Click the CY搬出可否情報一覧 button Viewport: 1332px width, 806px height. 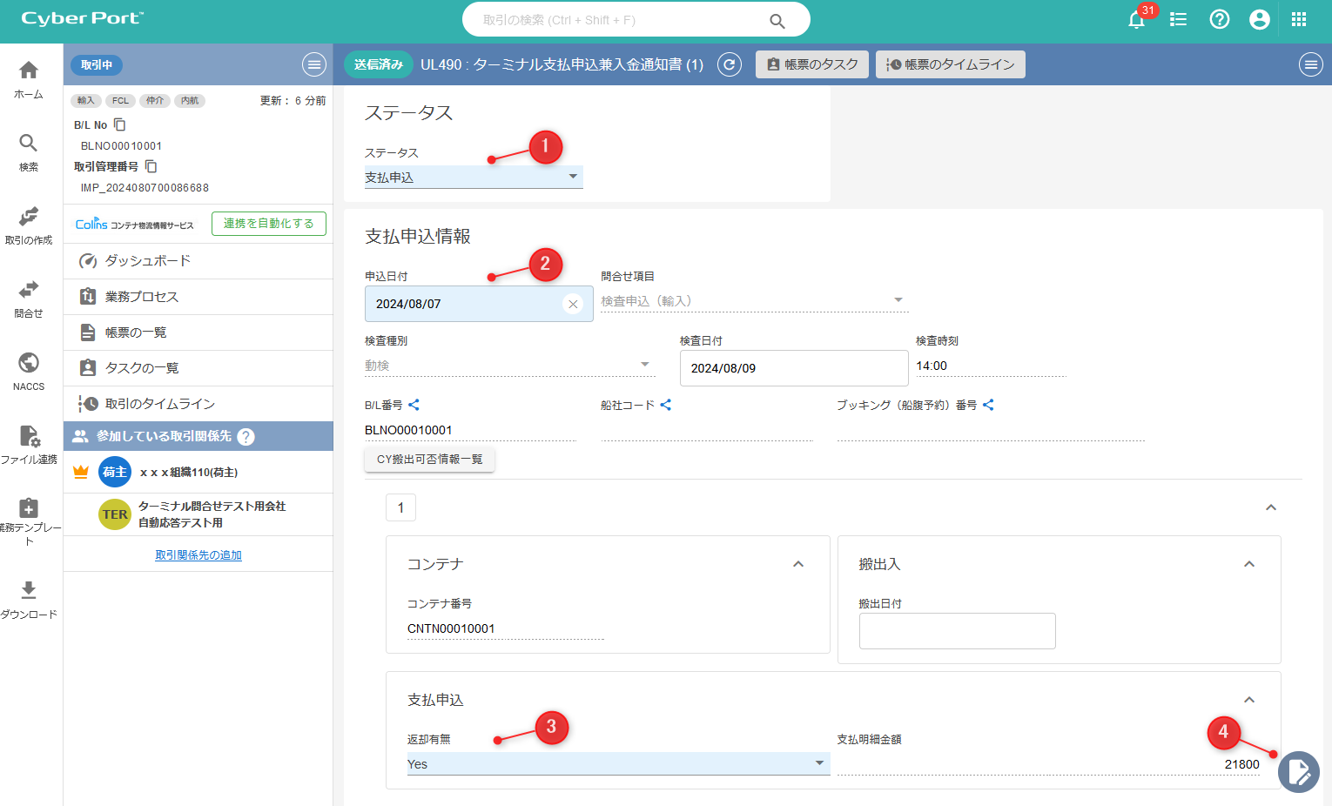[x=429, y=459]
